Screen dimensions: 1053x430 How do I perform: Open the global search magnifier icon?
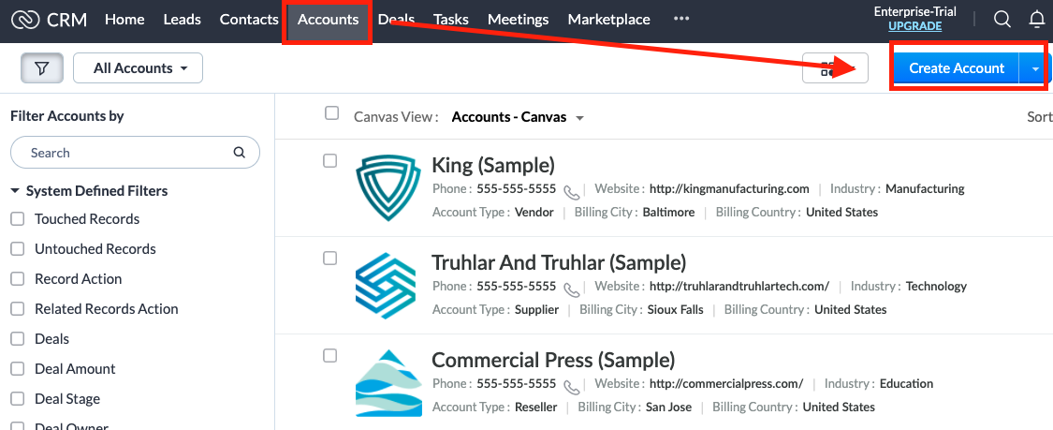tap(1002, 20)
